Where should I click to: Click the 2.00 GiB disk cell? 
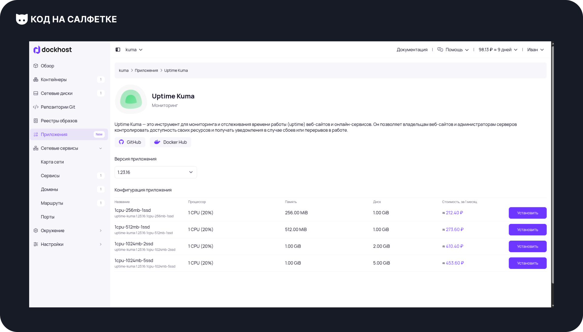pos(381,246)
